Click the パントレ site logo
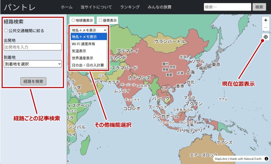 pos(20,7)
